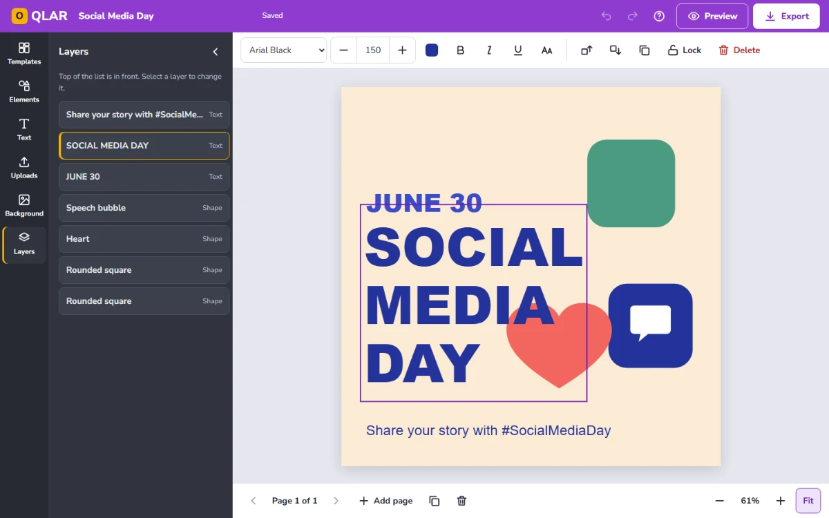
Task: Duplicate the selected element from the top toolbar
Action: pos(645,50)
